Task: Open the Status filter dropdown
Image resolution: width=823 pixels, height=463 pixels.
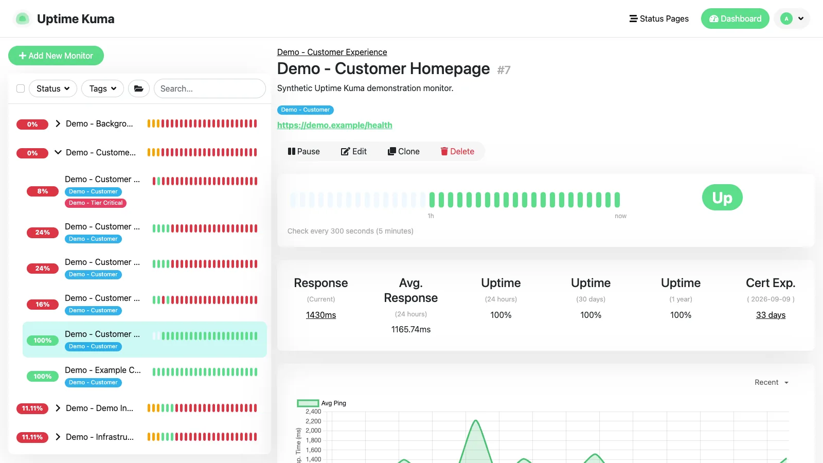Action: click(53, 88)
